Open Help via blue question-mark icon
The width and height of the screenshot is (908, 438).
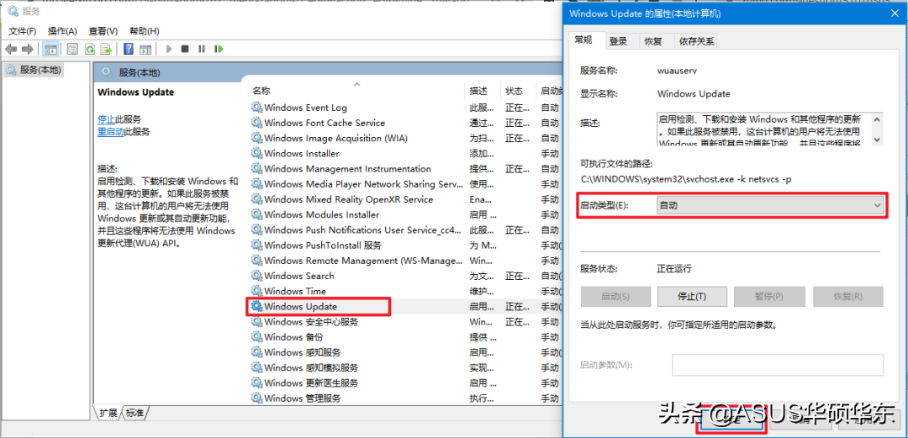(129, 49)
